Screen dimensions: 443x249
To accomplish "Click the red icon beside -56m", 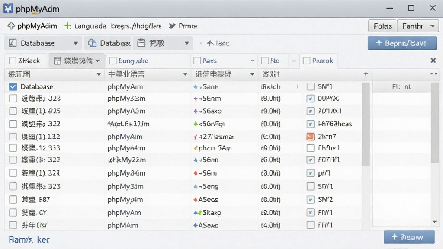I will (x=196, y=173).
